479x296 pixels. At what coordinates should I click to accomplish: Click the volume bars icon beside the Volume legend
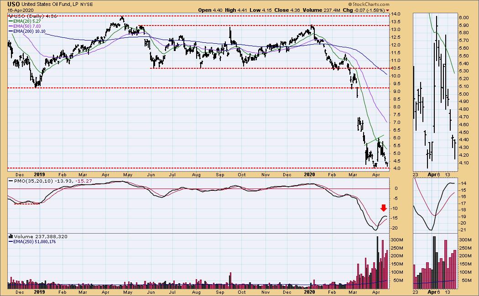point(10,236)
